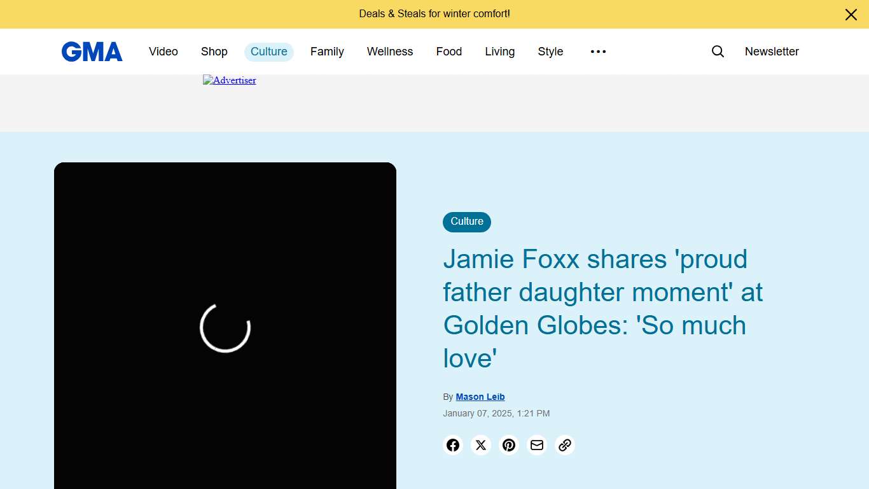869x489 pixels.
Task: Open the Style section
Action: pos(550,52)
